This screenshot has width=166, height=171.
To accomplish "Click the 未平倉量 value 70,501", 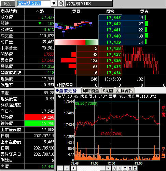I will tap(48, 48).
